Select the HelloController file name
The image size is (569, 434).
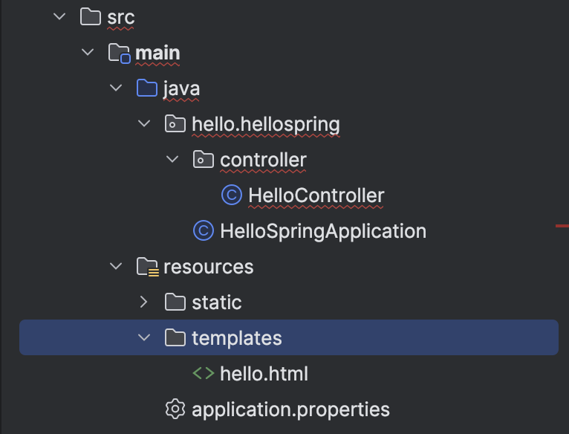[x=316, y=195]
